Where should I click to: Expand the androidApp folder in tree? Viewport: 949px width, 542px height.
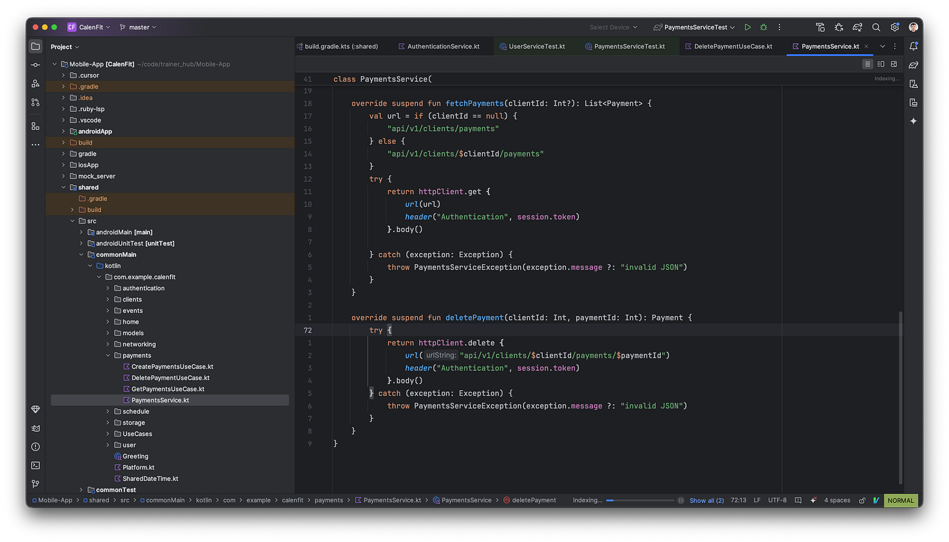click(x=64, y=132)
